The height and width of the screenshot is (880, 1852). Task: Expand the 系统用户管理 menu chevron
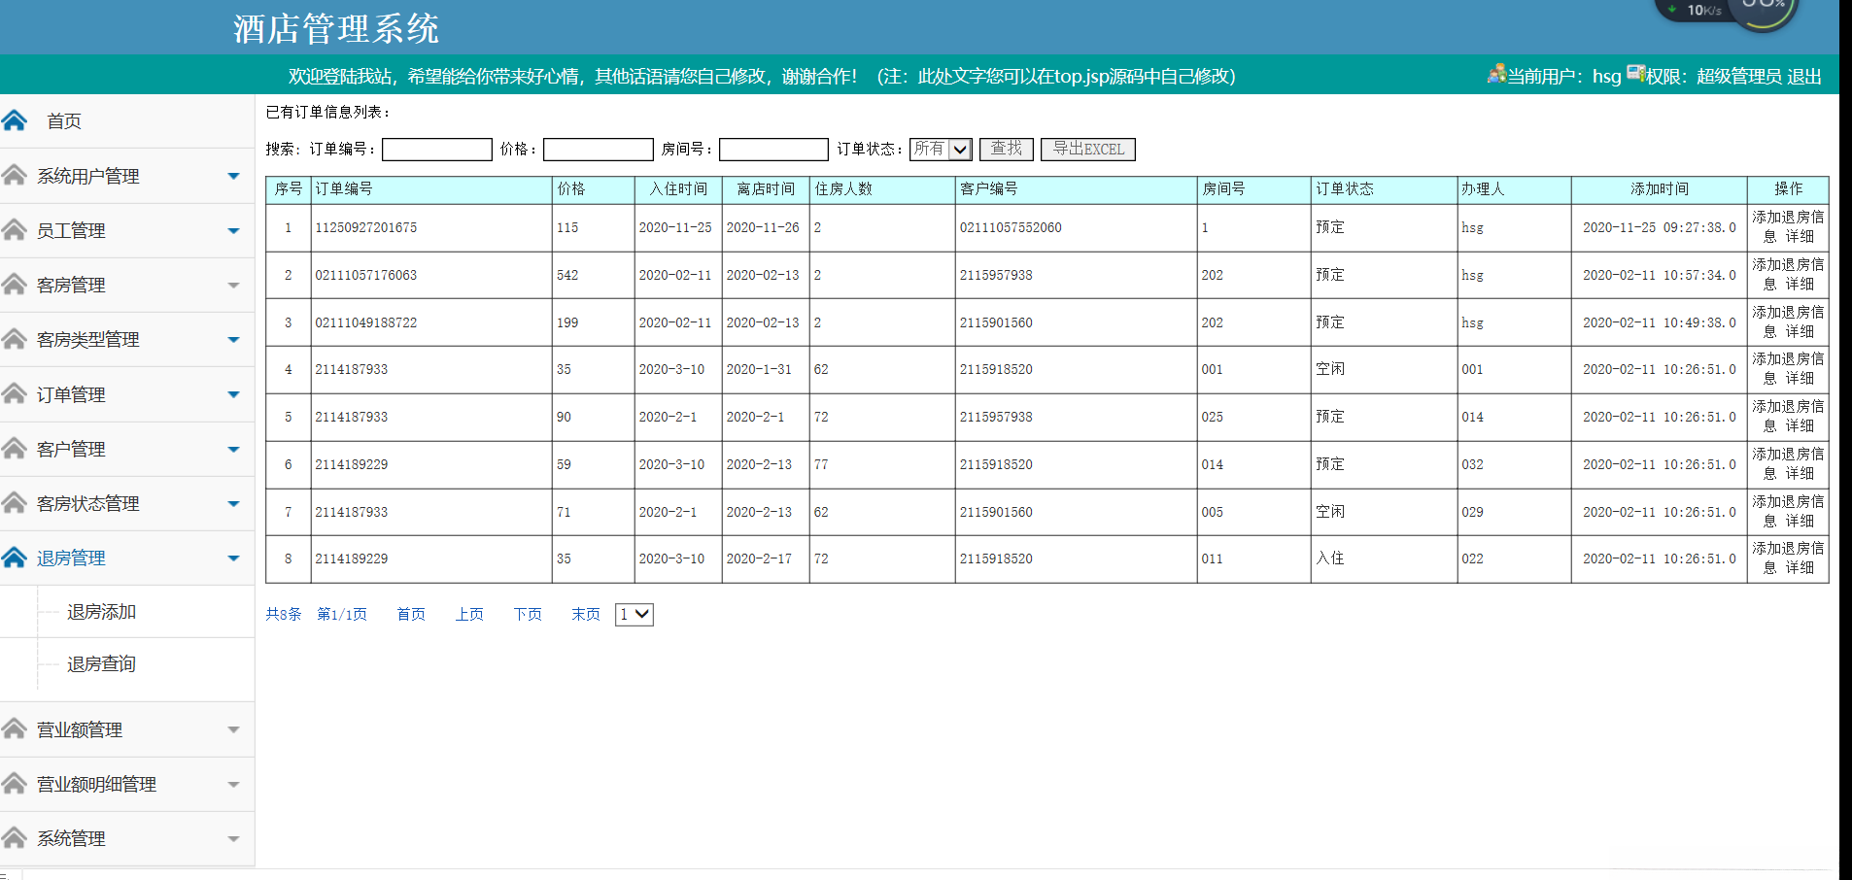click(x=233, y=176)
